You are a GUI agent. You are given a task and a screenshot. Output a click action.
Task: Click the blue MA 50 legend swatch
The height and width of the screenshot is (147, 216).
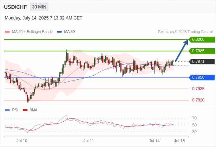59,32
